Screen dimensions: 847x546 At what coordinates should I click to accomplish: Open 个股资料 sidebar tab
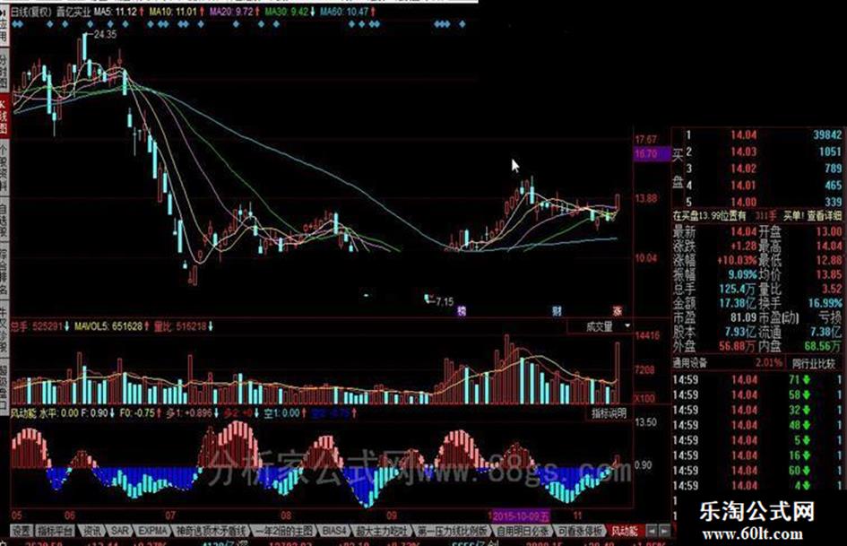coord(4,169)
